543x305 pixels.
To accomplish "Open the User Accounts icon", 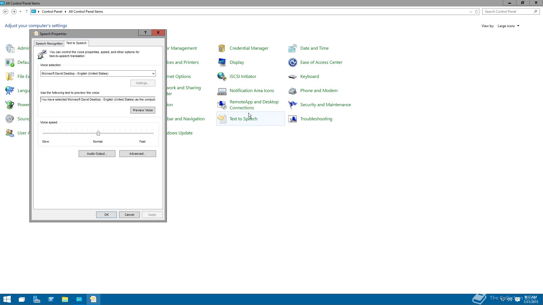I will point(10,133).
